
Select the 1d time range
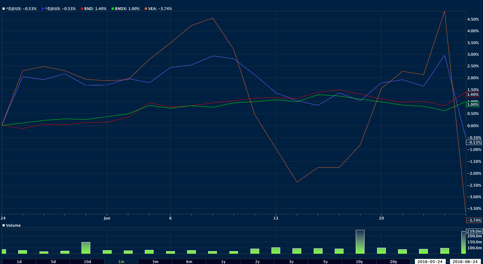click(19, 261)
